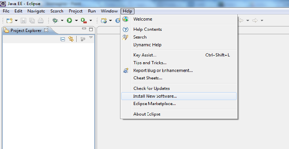Click the Save All toolbar icon
289x149 pixels.
coord(32,21)
